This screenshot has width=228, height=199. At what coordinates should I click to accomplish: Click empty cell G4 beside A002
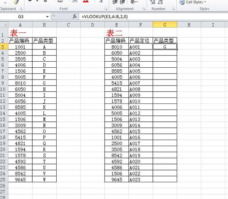[x=165, y=53]
